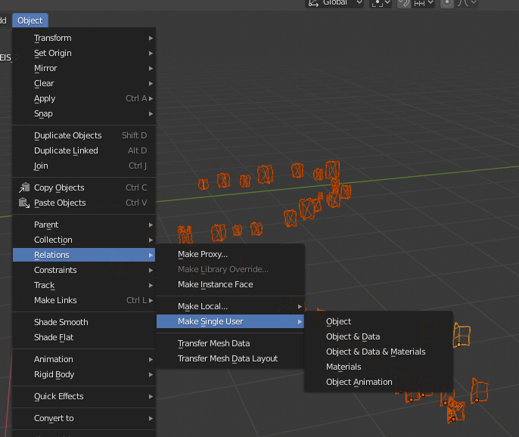Toggle the snap magnet button
Image resolution: width=519 pixels, height=437 pixels.
(x=404, y=3)
